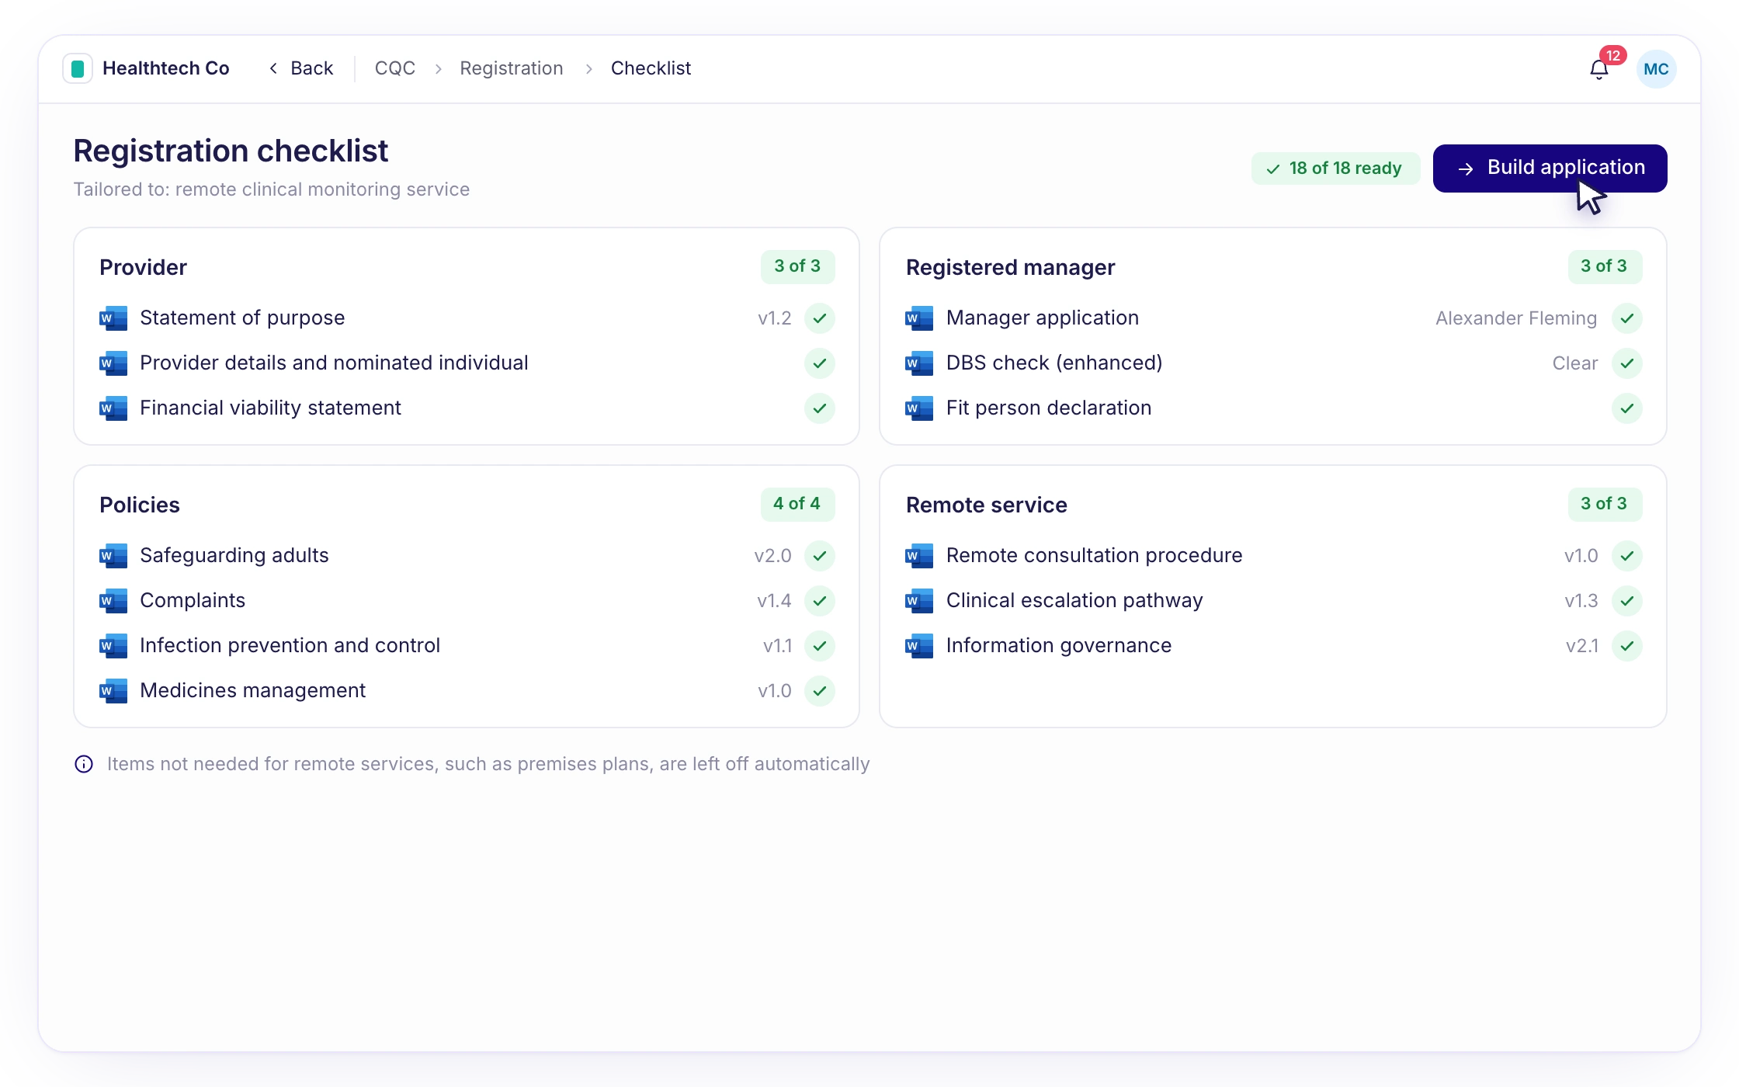The width and height of the screenshot is (1739, 1087).
Task: Click Word icon beside Statement of purpose
Action: click(113, 318)
